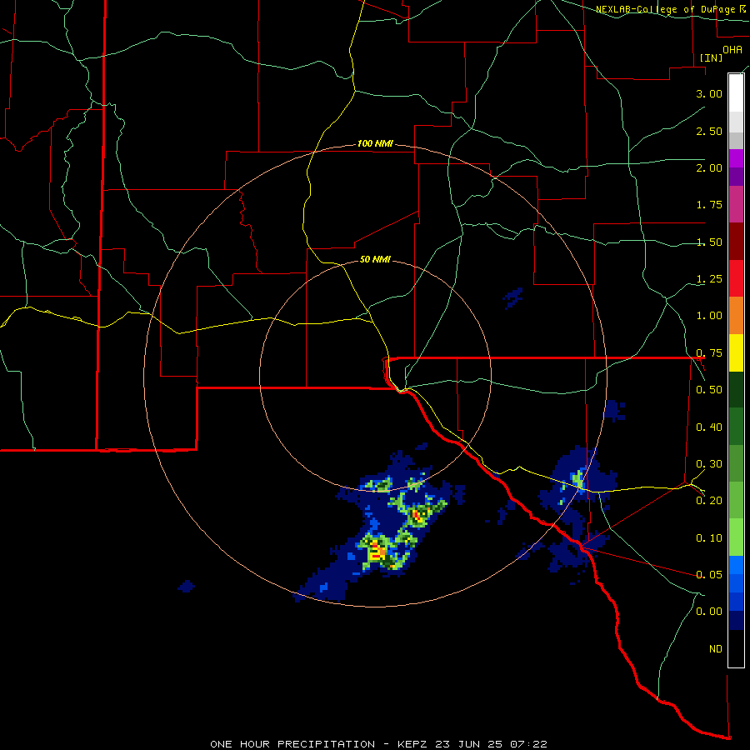The width and height of the screenshot is (750, 750).
Task: Click the 'NEXLAB-College of DuPage' credit text
Action: point(667,9)
